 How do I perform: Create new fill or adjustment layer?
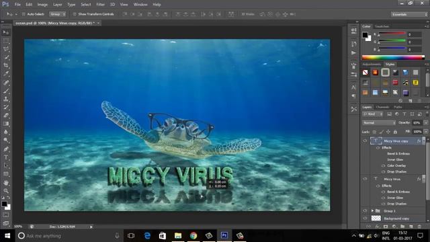pos(394,227)
